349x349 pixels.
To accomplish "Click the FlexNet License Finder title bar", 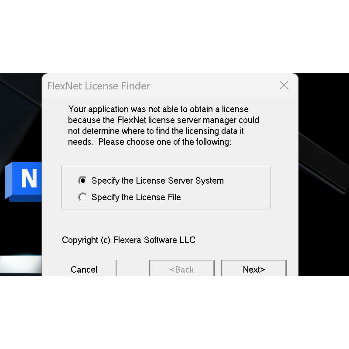I will (x=160, y=86).
